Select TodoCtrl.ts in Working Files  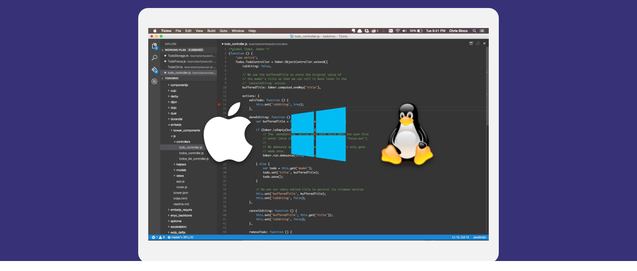[x=189, y=67]
